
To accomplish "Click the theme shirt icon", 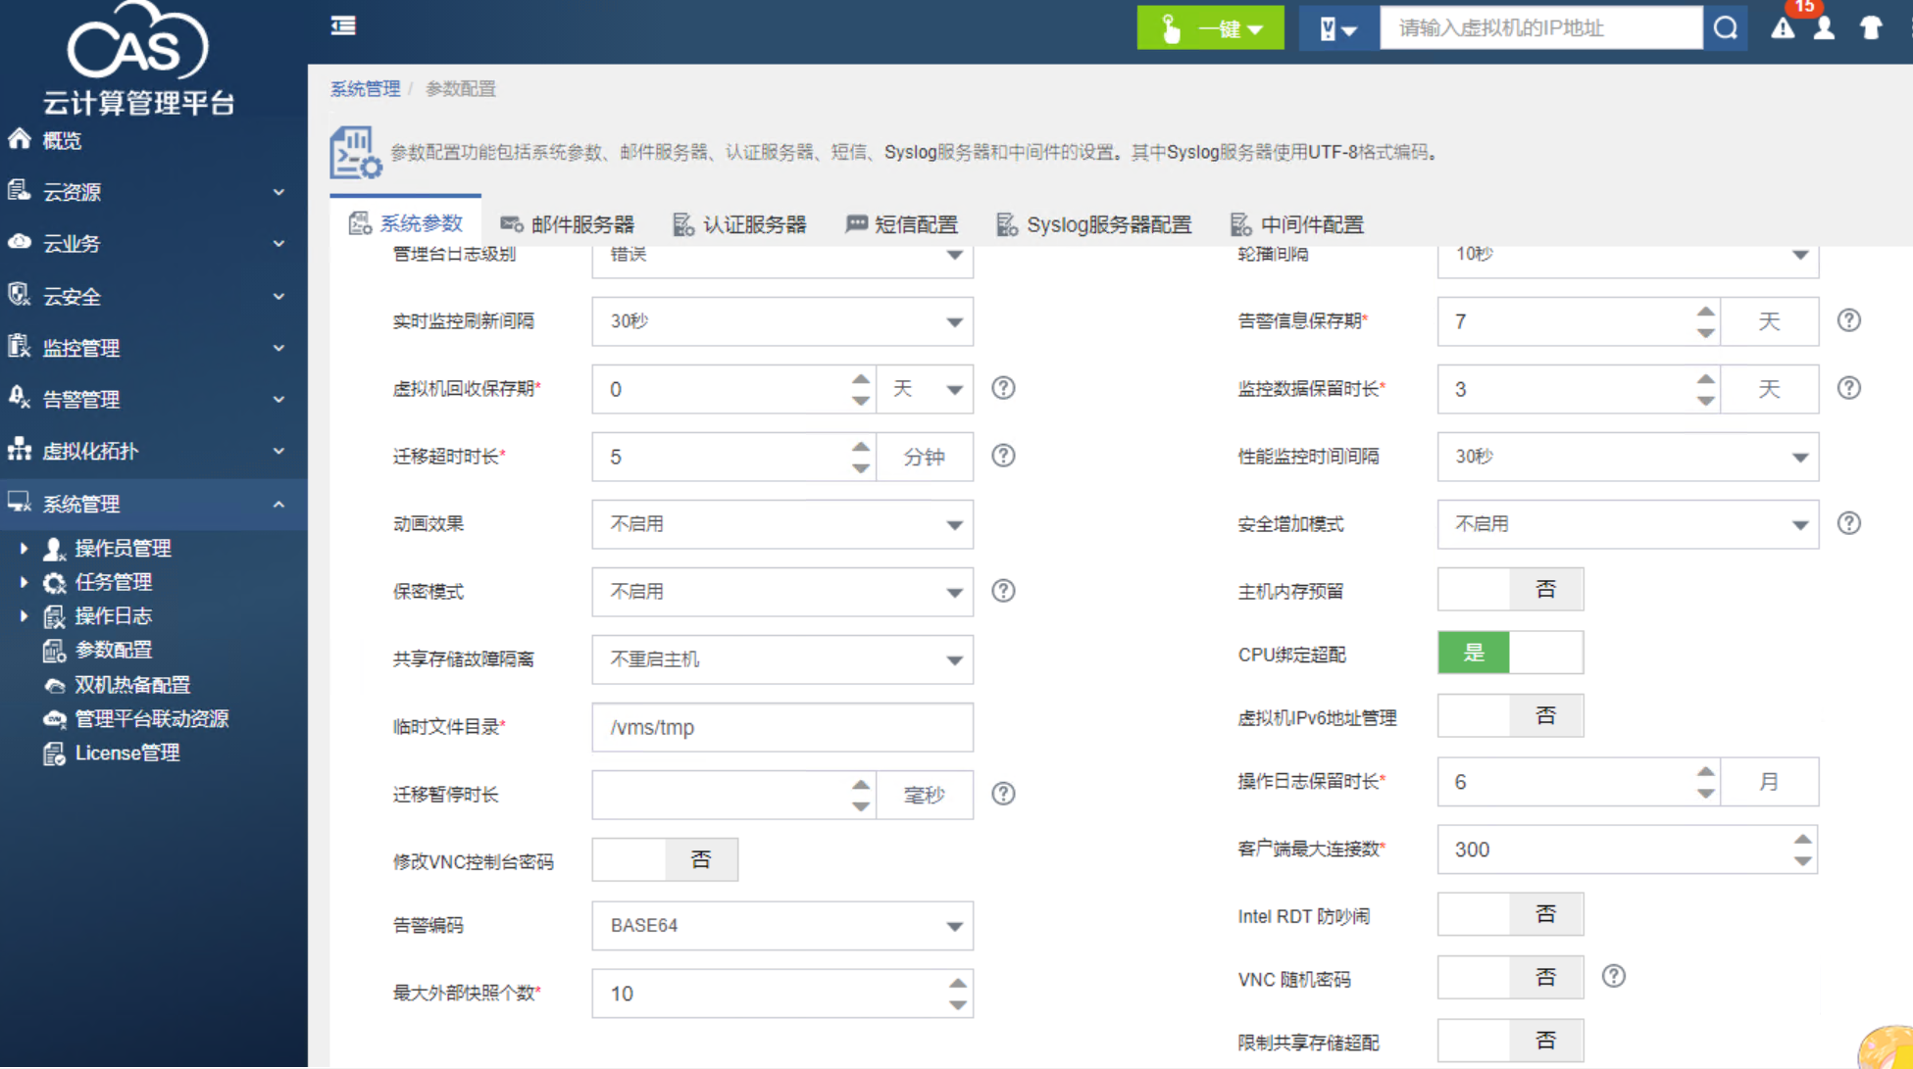I will point(1871,28).
